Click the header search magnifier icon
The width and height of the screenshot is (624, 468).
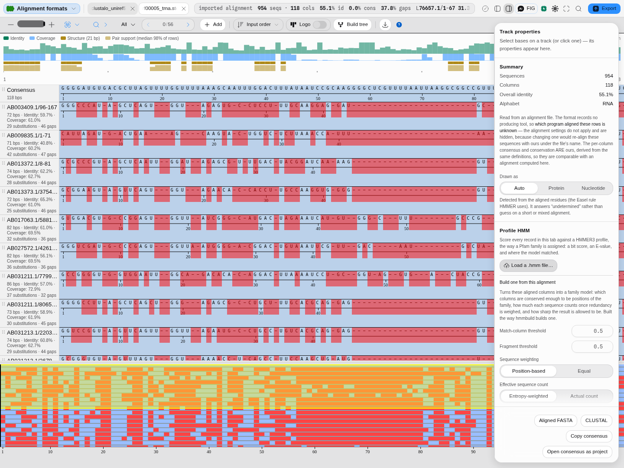pyautogui.click(x=578, y=9)
